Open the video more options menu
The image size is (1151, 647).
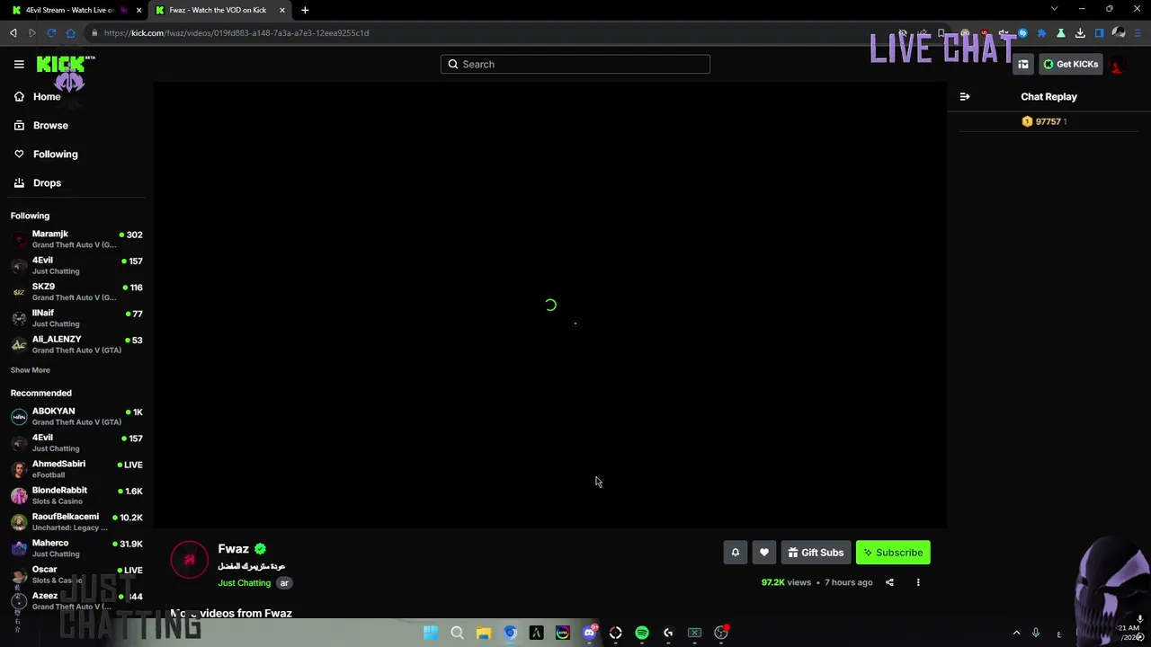tap(918, 582)
